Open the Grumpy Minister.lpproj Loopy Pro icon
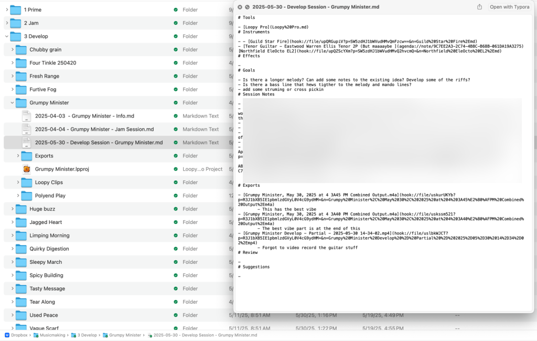Screen dimensions: 537x341 coord(27,169)
